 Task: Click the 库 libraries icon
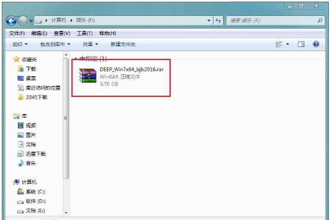pos(16,116)
